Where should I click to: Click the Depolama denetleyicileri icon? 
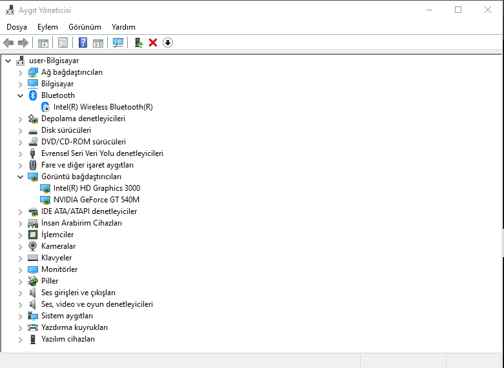pos(33,119)
